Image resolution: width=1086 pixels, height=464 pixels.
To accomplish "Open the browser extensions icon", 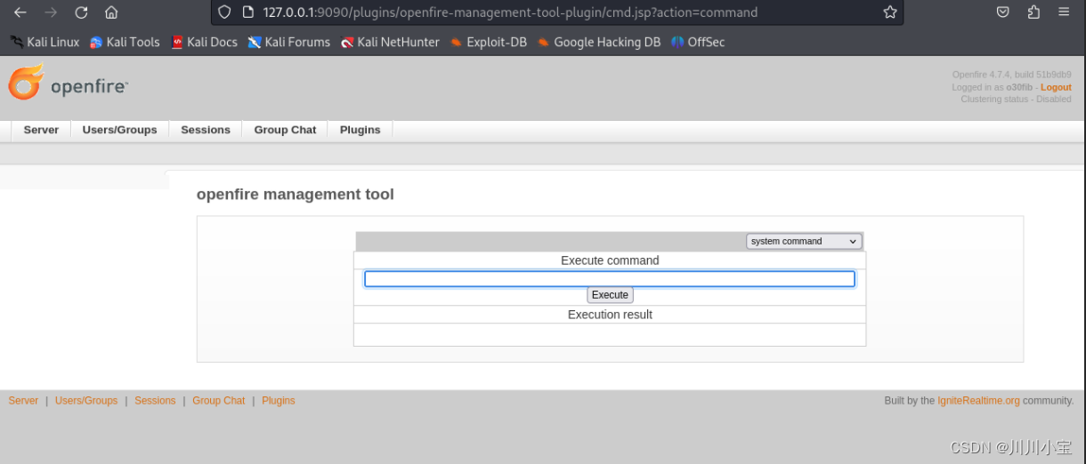I will 1033,12.
